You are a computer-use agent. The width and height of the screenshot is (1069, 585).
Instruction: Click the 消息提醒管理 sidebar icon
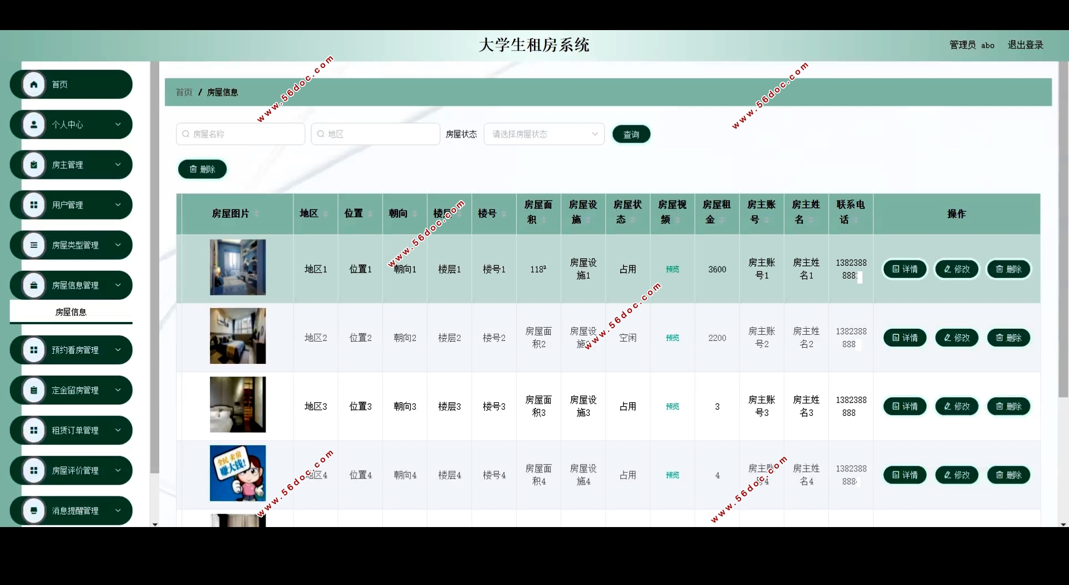click(x=34, y=511)
